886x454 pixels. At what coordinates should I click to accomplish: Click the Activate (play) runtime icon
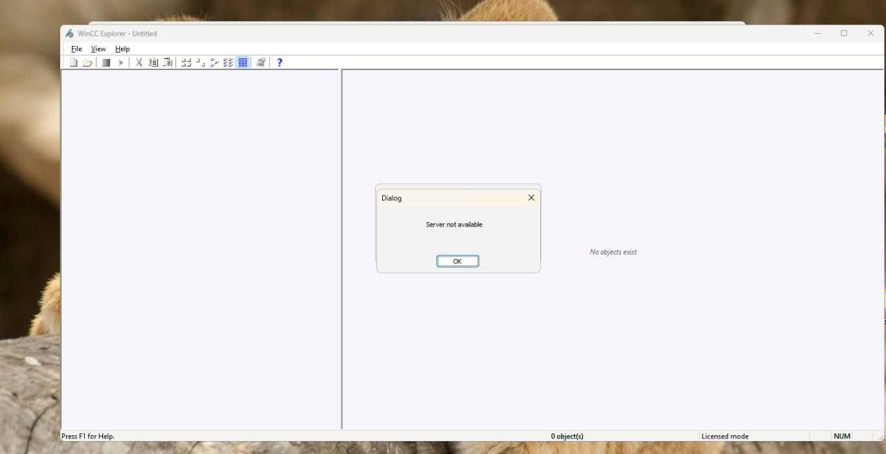(120, 62)
